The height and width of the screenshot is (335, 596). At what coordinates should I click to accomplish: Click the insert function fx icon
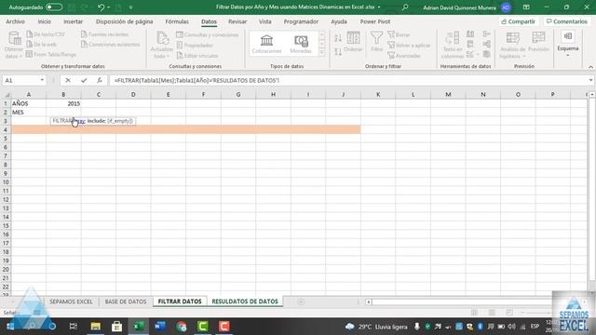(100, 80)
